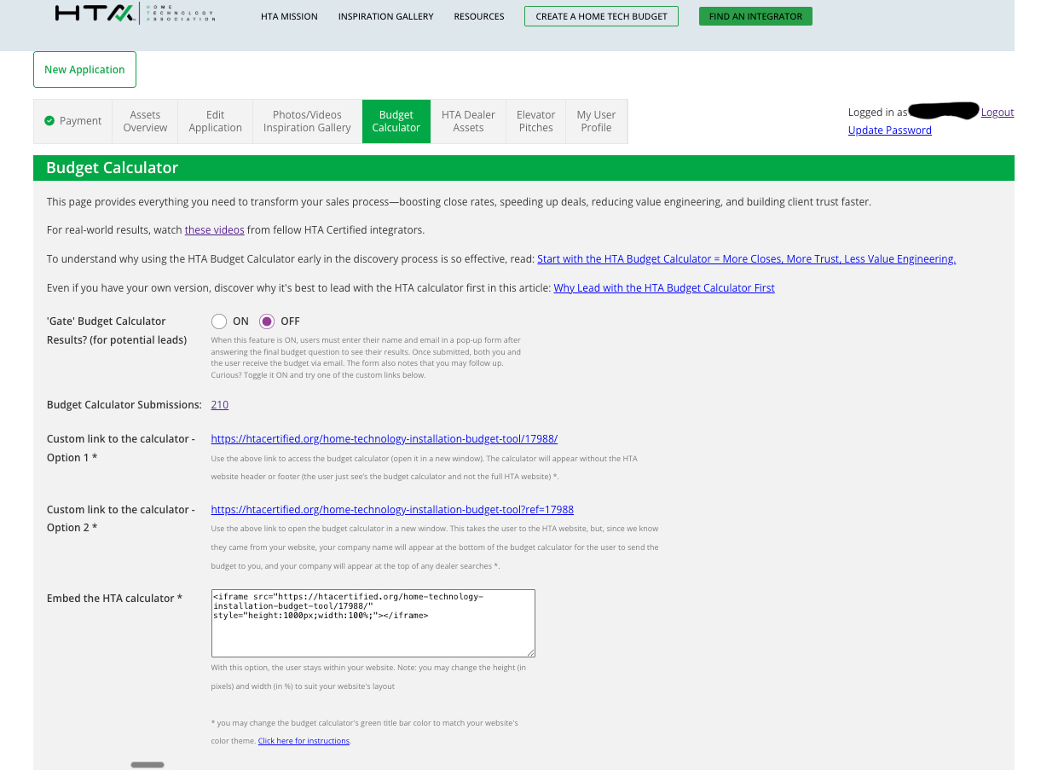
Task: Click the green Payment checkmark icon
Action: [x=49, y=121]
